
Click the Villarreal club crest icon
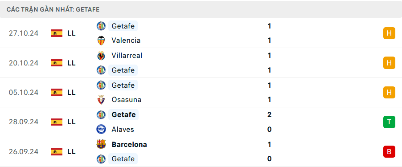coord(101,56)
